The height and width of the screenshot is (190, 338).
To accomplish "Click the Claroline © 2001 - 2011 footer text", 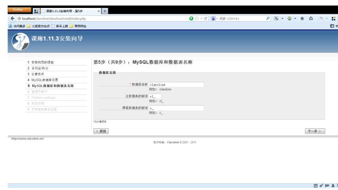I will click(182, 142).
